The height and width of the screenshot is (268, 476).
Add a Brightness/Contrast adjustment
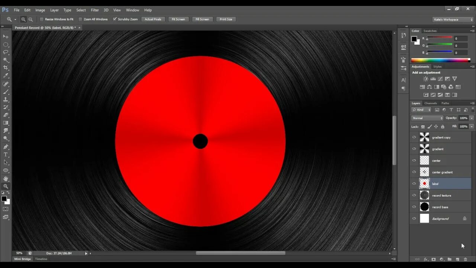tap(426, 79)
